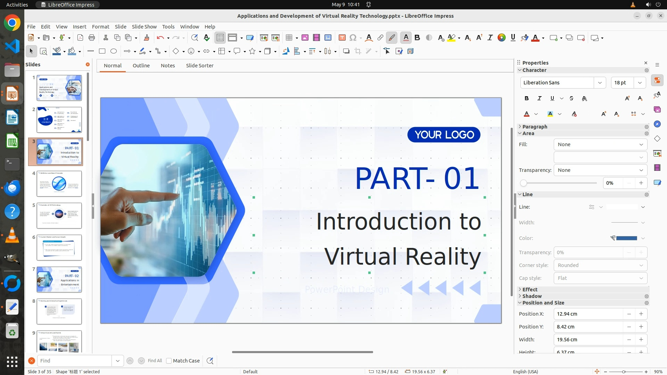This screenshot has height=375, width=667.
Task: Toggle Bold in Character panel
Action: coord(527,98)
